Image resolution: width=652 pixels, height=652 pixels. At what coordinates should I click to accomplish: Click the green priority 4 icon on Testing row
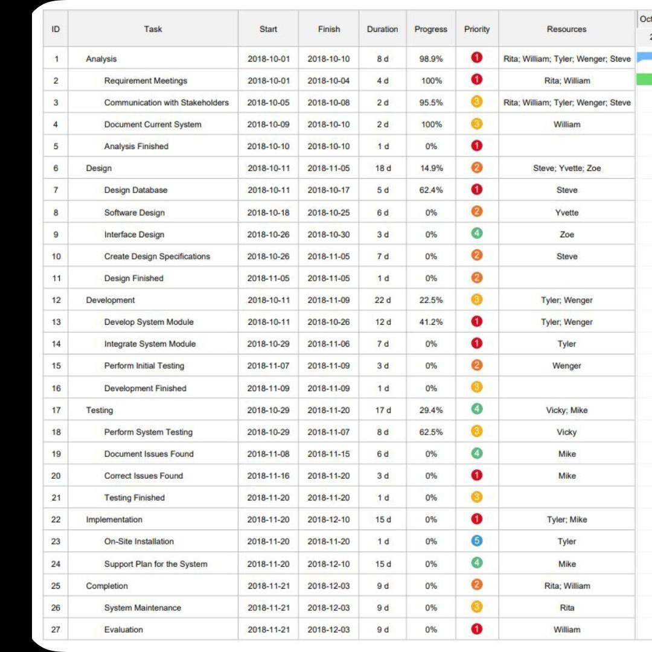coord(476,410)
